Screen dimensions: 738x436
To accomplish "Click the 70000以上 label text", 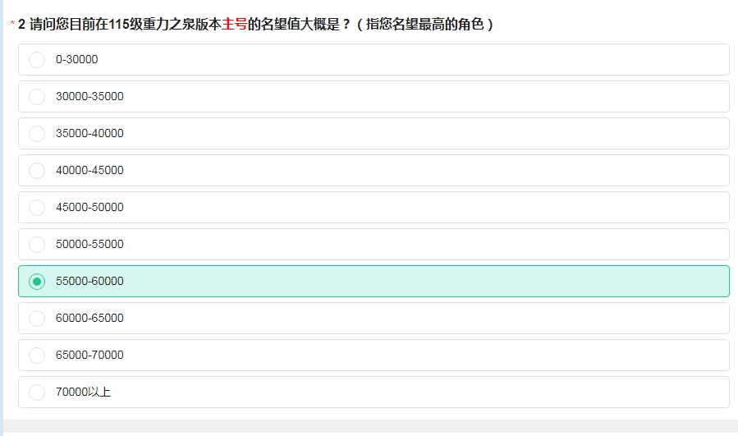I will pos(83,392).
